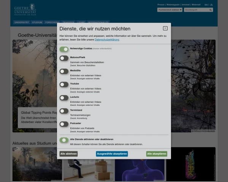This screenshot has width=228, height=182.
Task: Click the person with boxes thumbnail
Action: click(x=89, y=170)
